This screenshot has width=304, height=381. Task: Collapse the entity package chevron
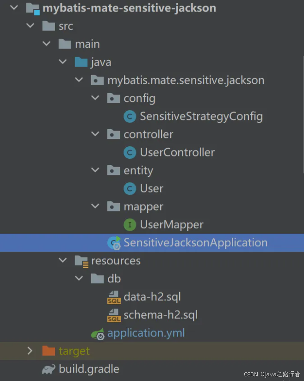click(x=95, y=170)
